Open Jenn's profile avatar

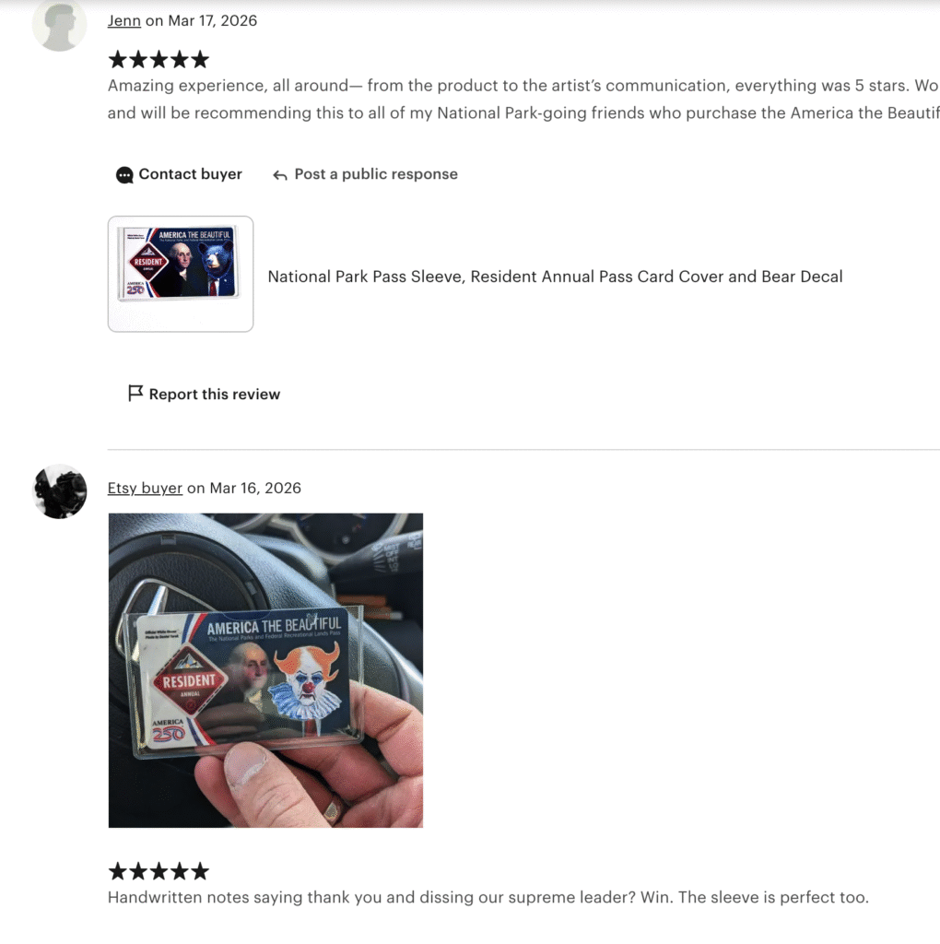tap(59, 24)
